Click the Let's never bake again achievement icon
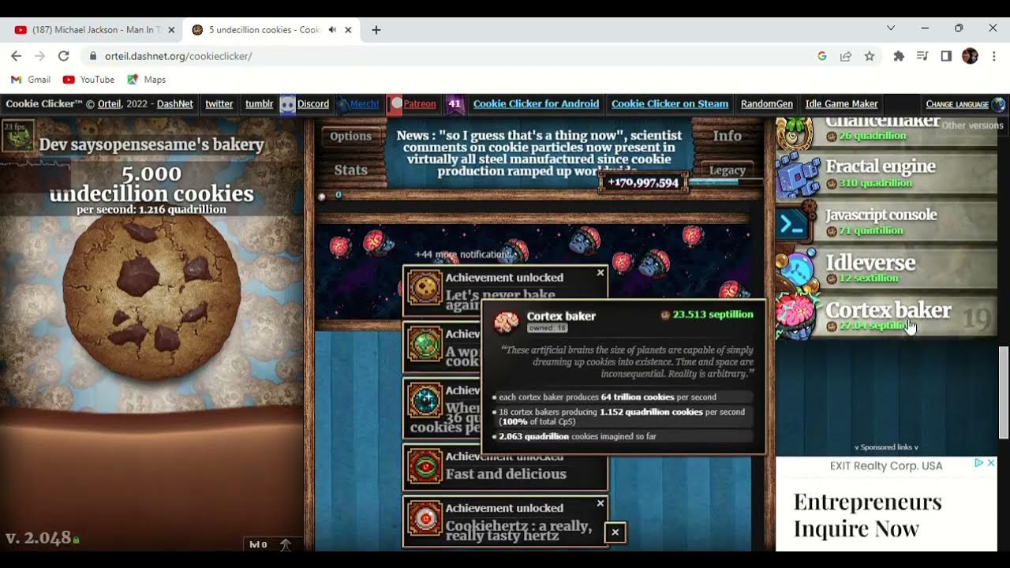Image resolution: width=1010 pixels, height=568 pixels. click(425, 288)
